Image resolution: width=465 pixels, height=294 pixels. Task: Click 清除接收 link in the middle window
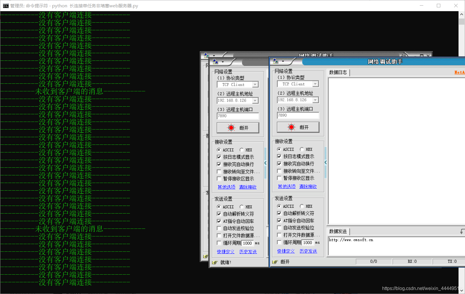(x=248, y=187)
